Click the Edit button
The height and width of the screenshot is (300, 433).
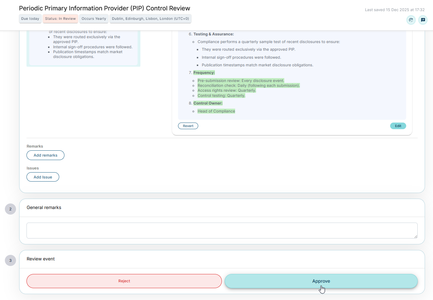point(398,126)
